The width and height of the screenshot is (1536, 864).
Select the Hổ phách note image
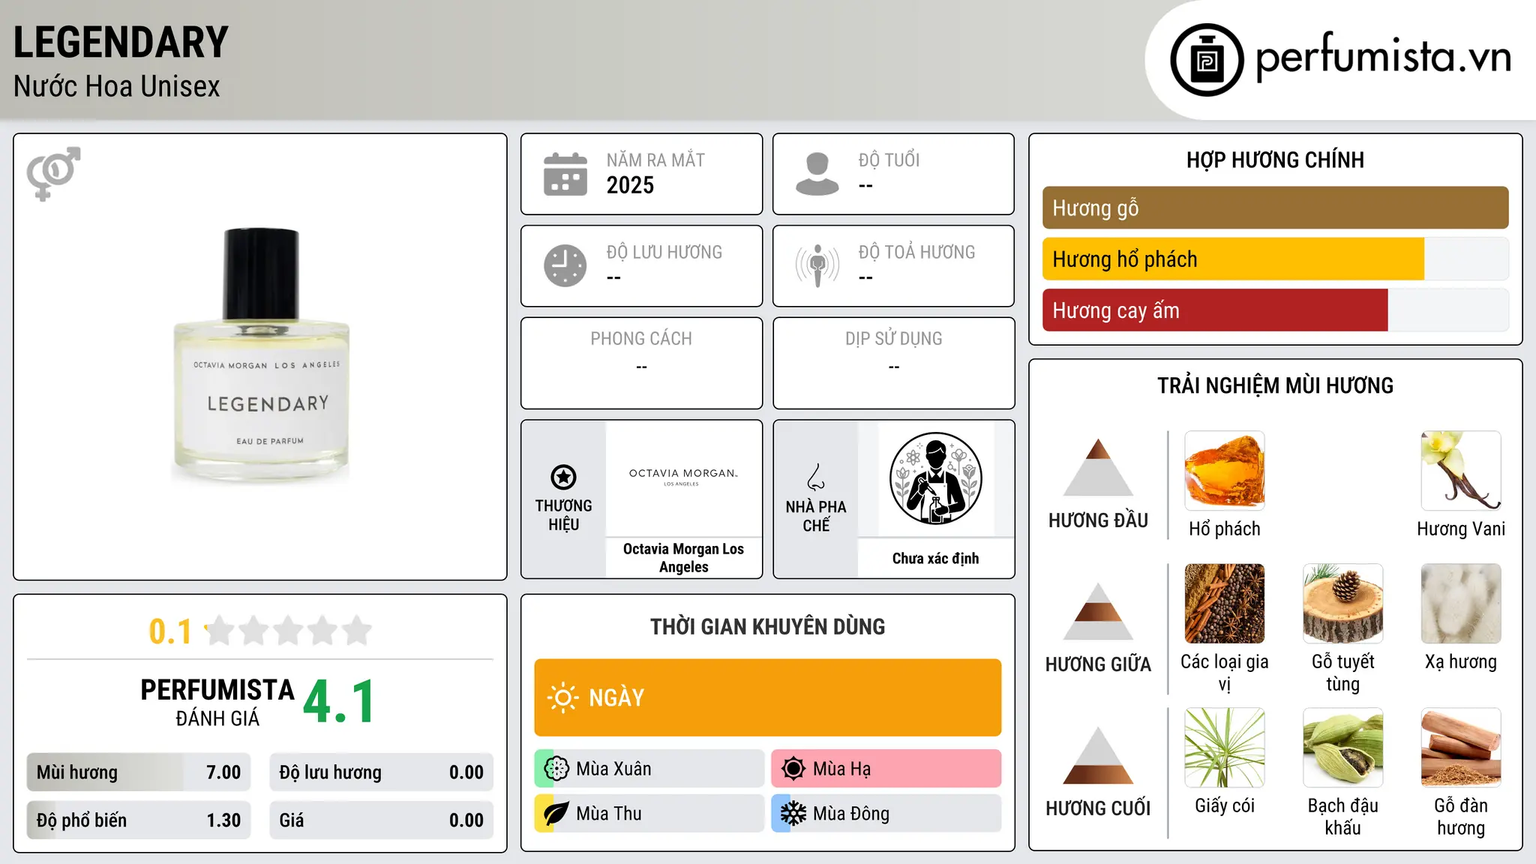[x=1225, y=471]
